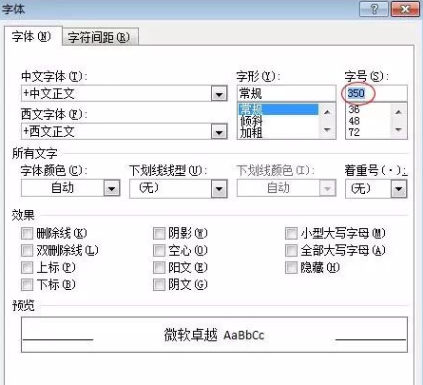Click the help question mark button
The width and height of the screenshot is (423, 385).
pos(374,10)
